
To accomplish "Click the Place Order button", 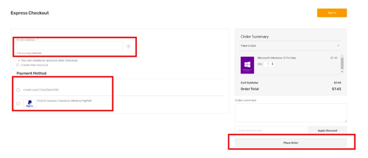I will click(291, 142).
